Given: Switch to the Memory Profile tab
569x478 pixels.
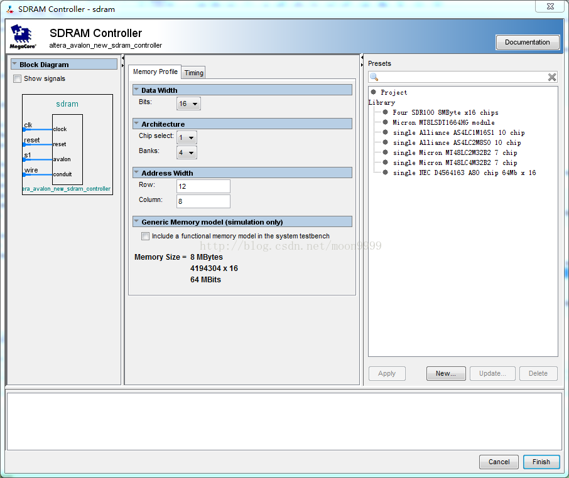Looking at the screenshot, I should click(155, 72).
